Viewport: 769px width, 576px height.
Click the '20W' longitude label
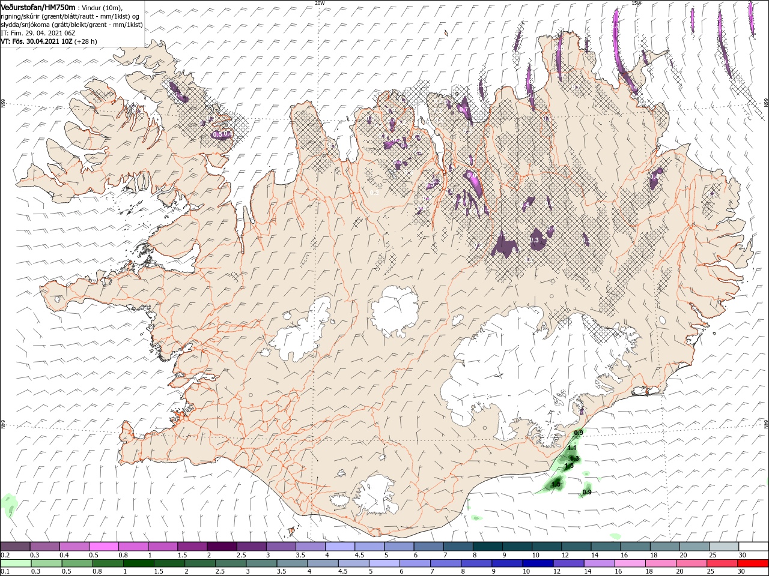point(320,3)
